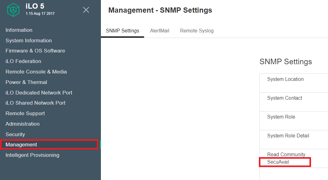Select the Management sidebar entry
This screenshot has width=328, height=180.
pyautogui.click(x=49, y=144)
